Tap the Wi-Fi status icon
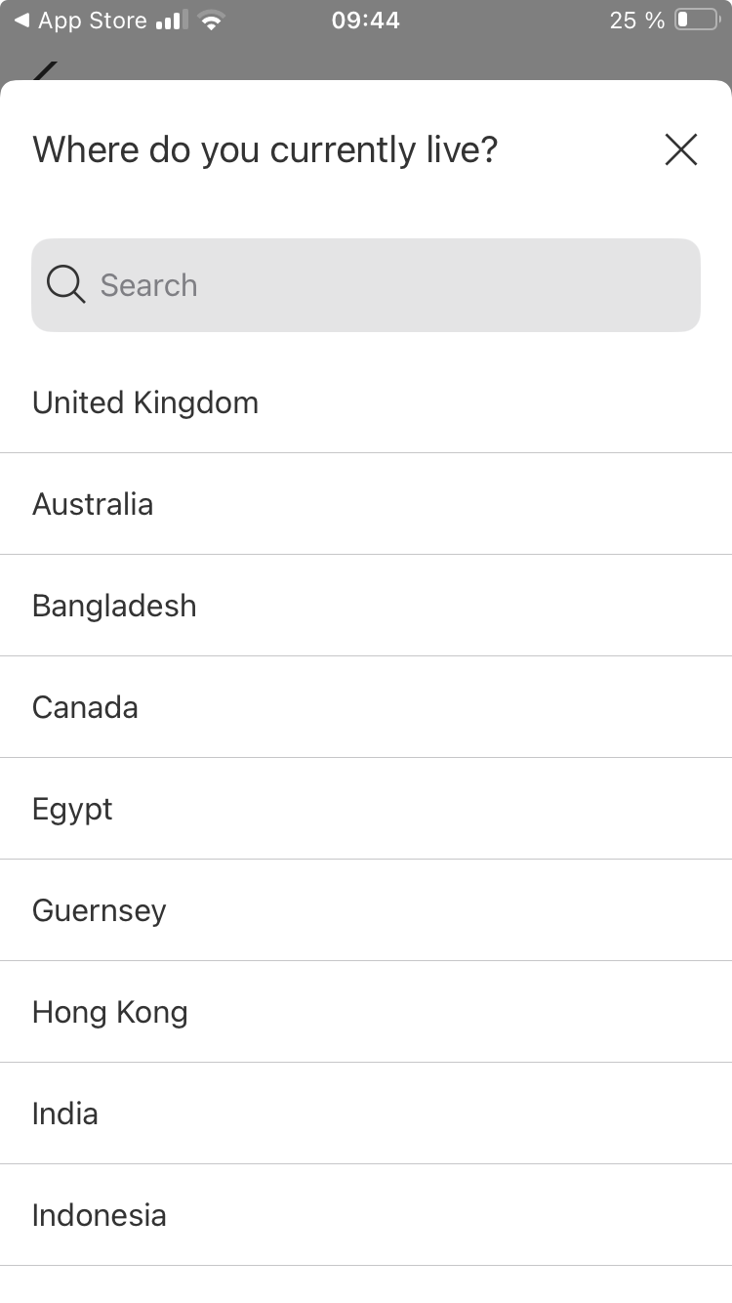 point(210,21)
